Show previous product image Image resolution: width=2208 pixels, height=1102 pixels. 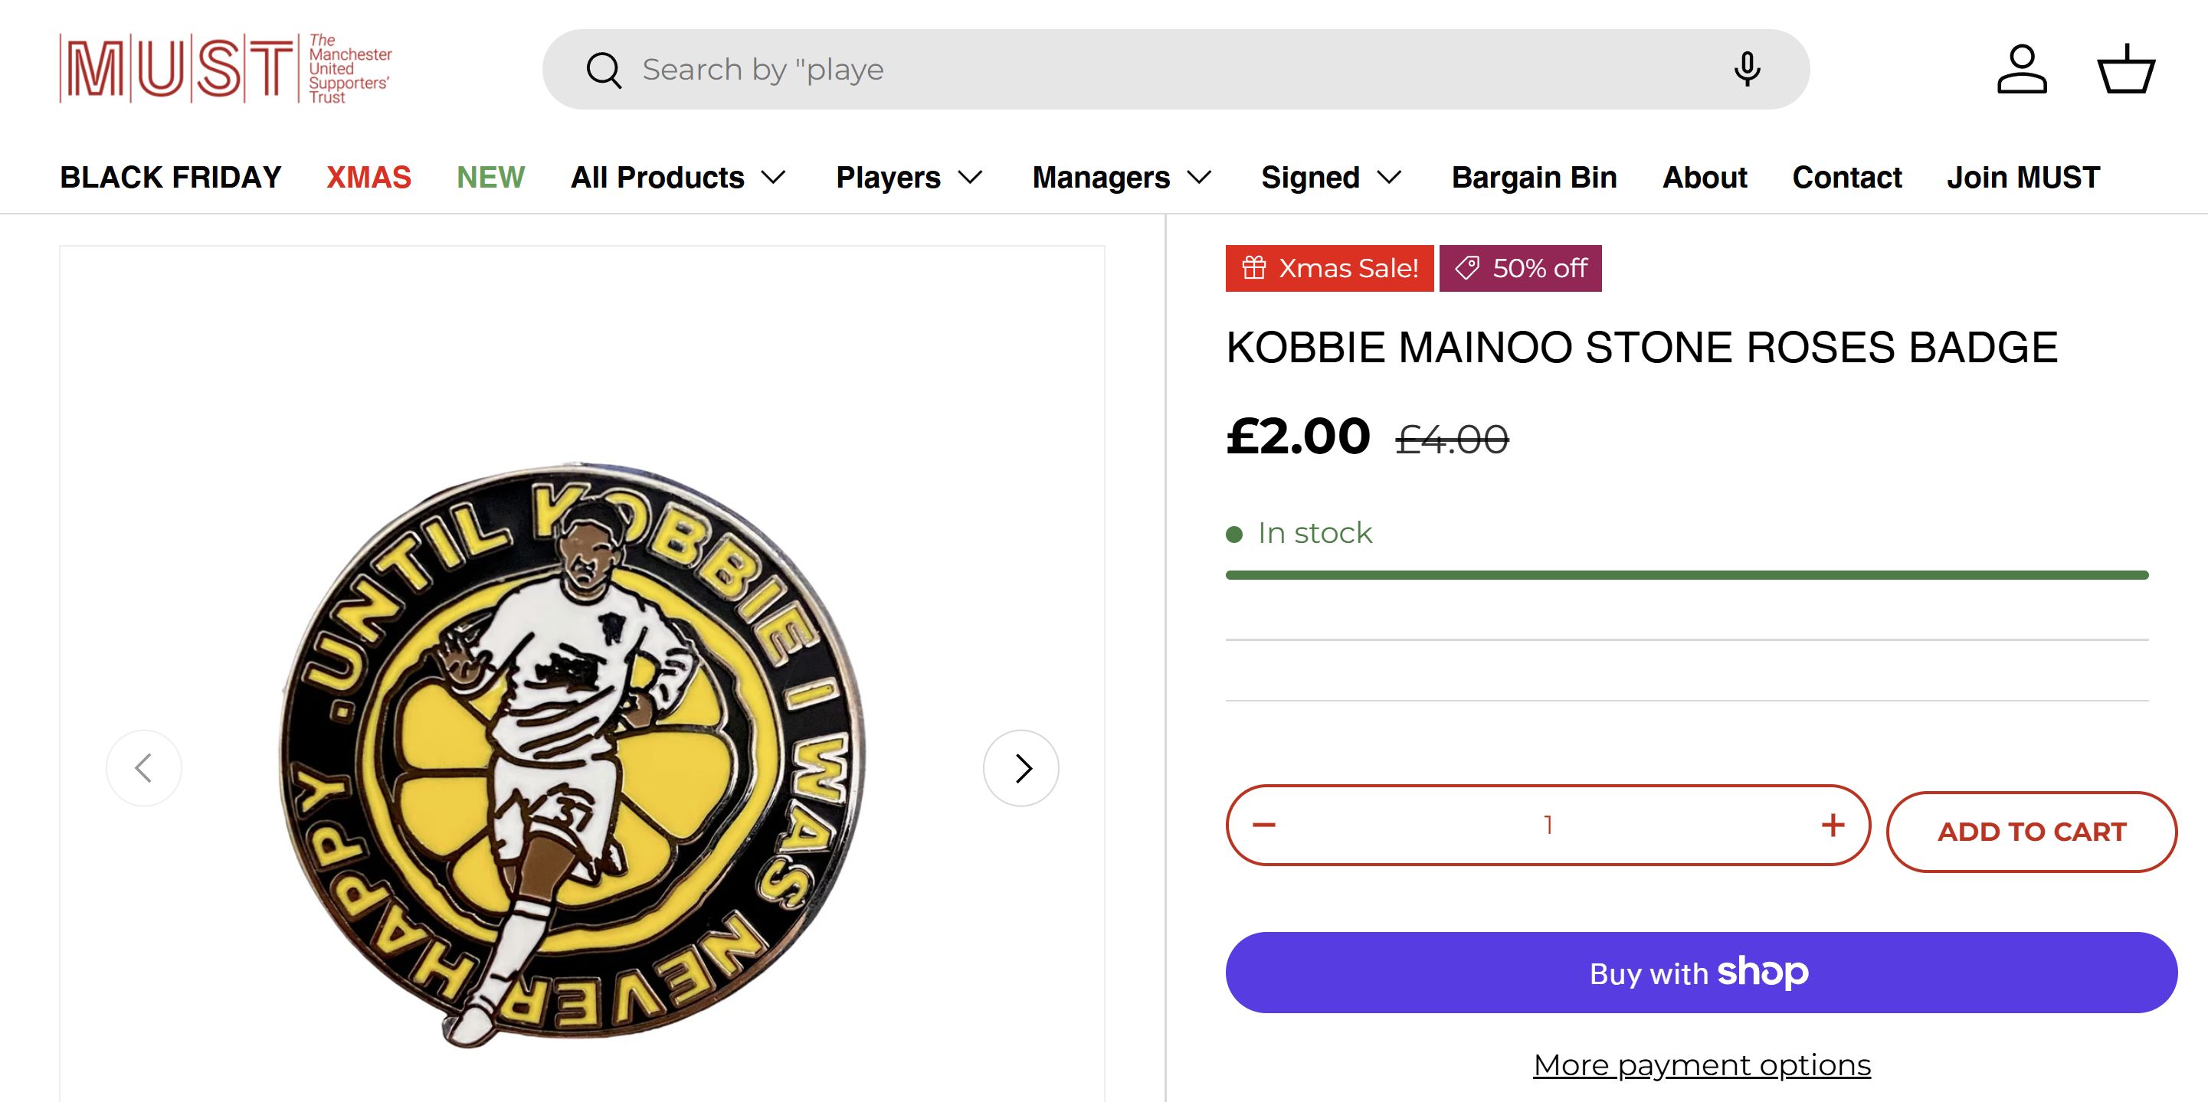tap(144, 768)
